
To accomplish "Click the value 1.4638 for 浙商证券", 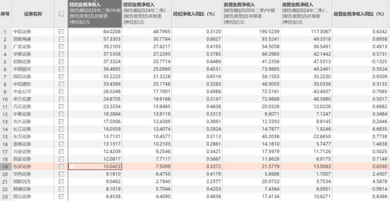I will click(x=380, y=144).
